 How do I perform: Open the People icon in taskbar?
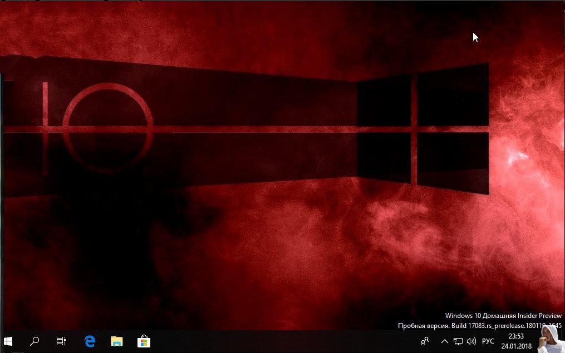point(425,341)
